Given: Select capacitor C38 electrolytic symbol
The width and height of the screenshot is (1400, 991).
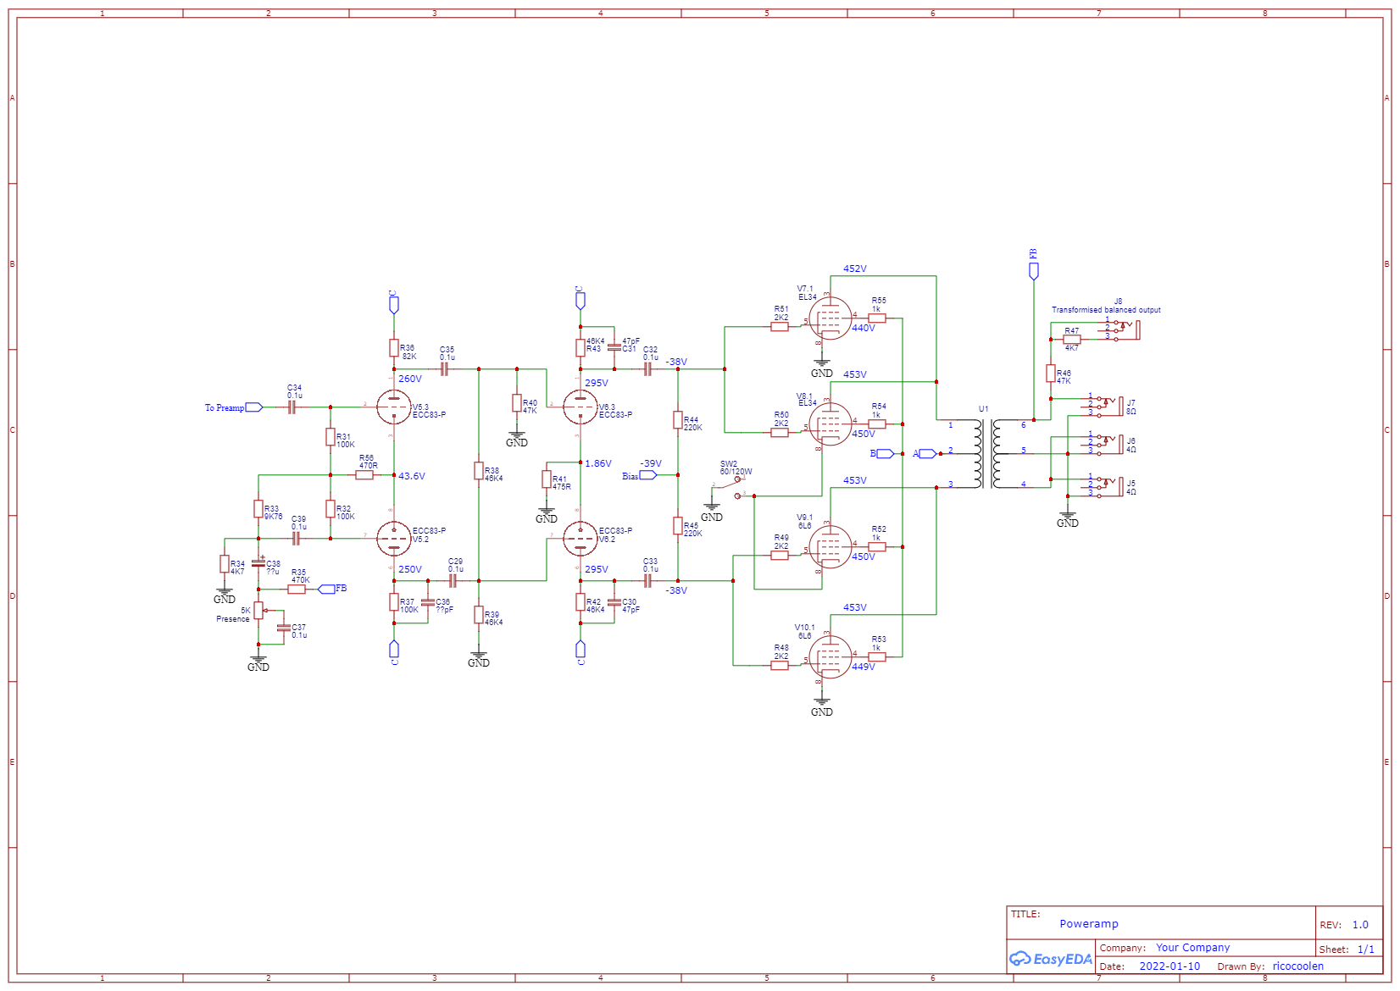Looking at the screenshot, I should click(258, 563).
